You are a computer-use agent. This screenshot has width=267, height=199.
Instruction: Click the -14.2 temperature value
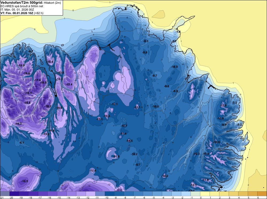point(165,176)
